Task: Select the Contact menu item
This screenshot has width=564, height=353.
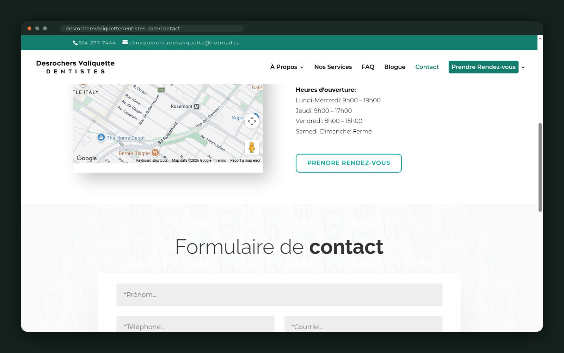Action: [x=427, y=67]
